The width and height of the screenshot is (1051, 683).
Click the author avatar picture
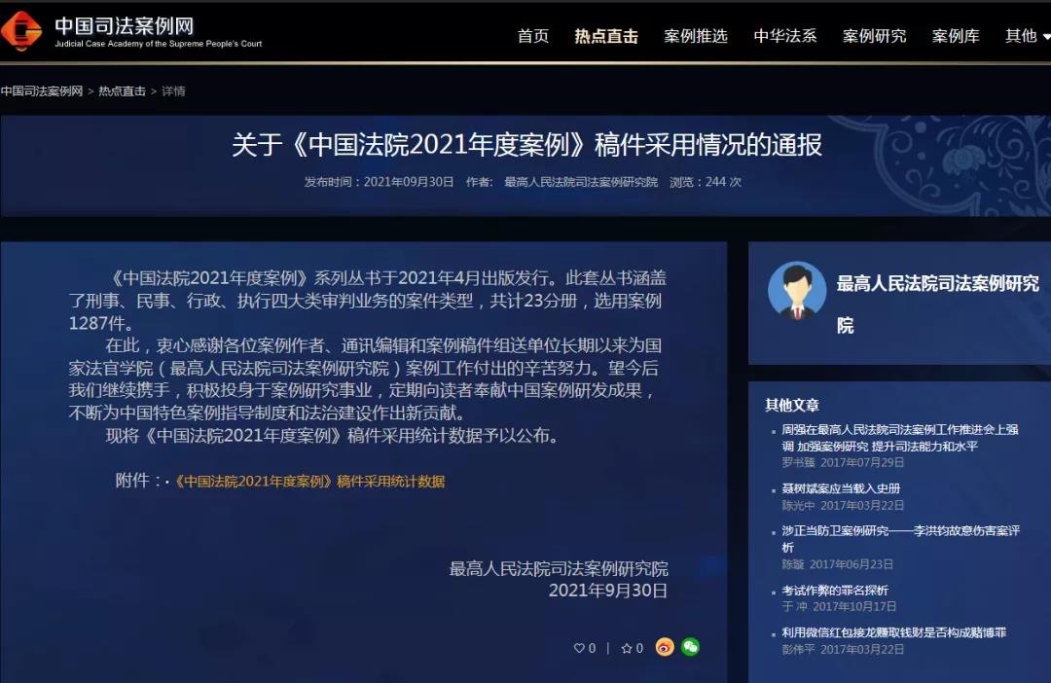(797, 291)
